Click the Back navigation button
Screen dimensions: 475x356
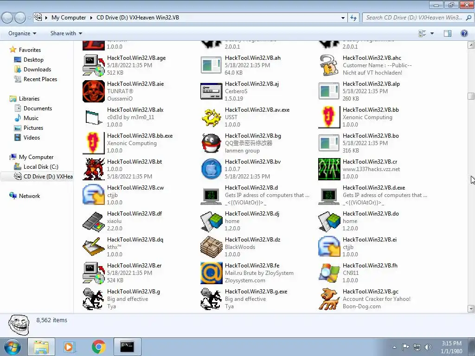point(7,18)
